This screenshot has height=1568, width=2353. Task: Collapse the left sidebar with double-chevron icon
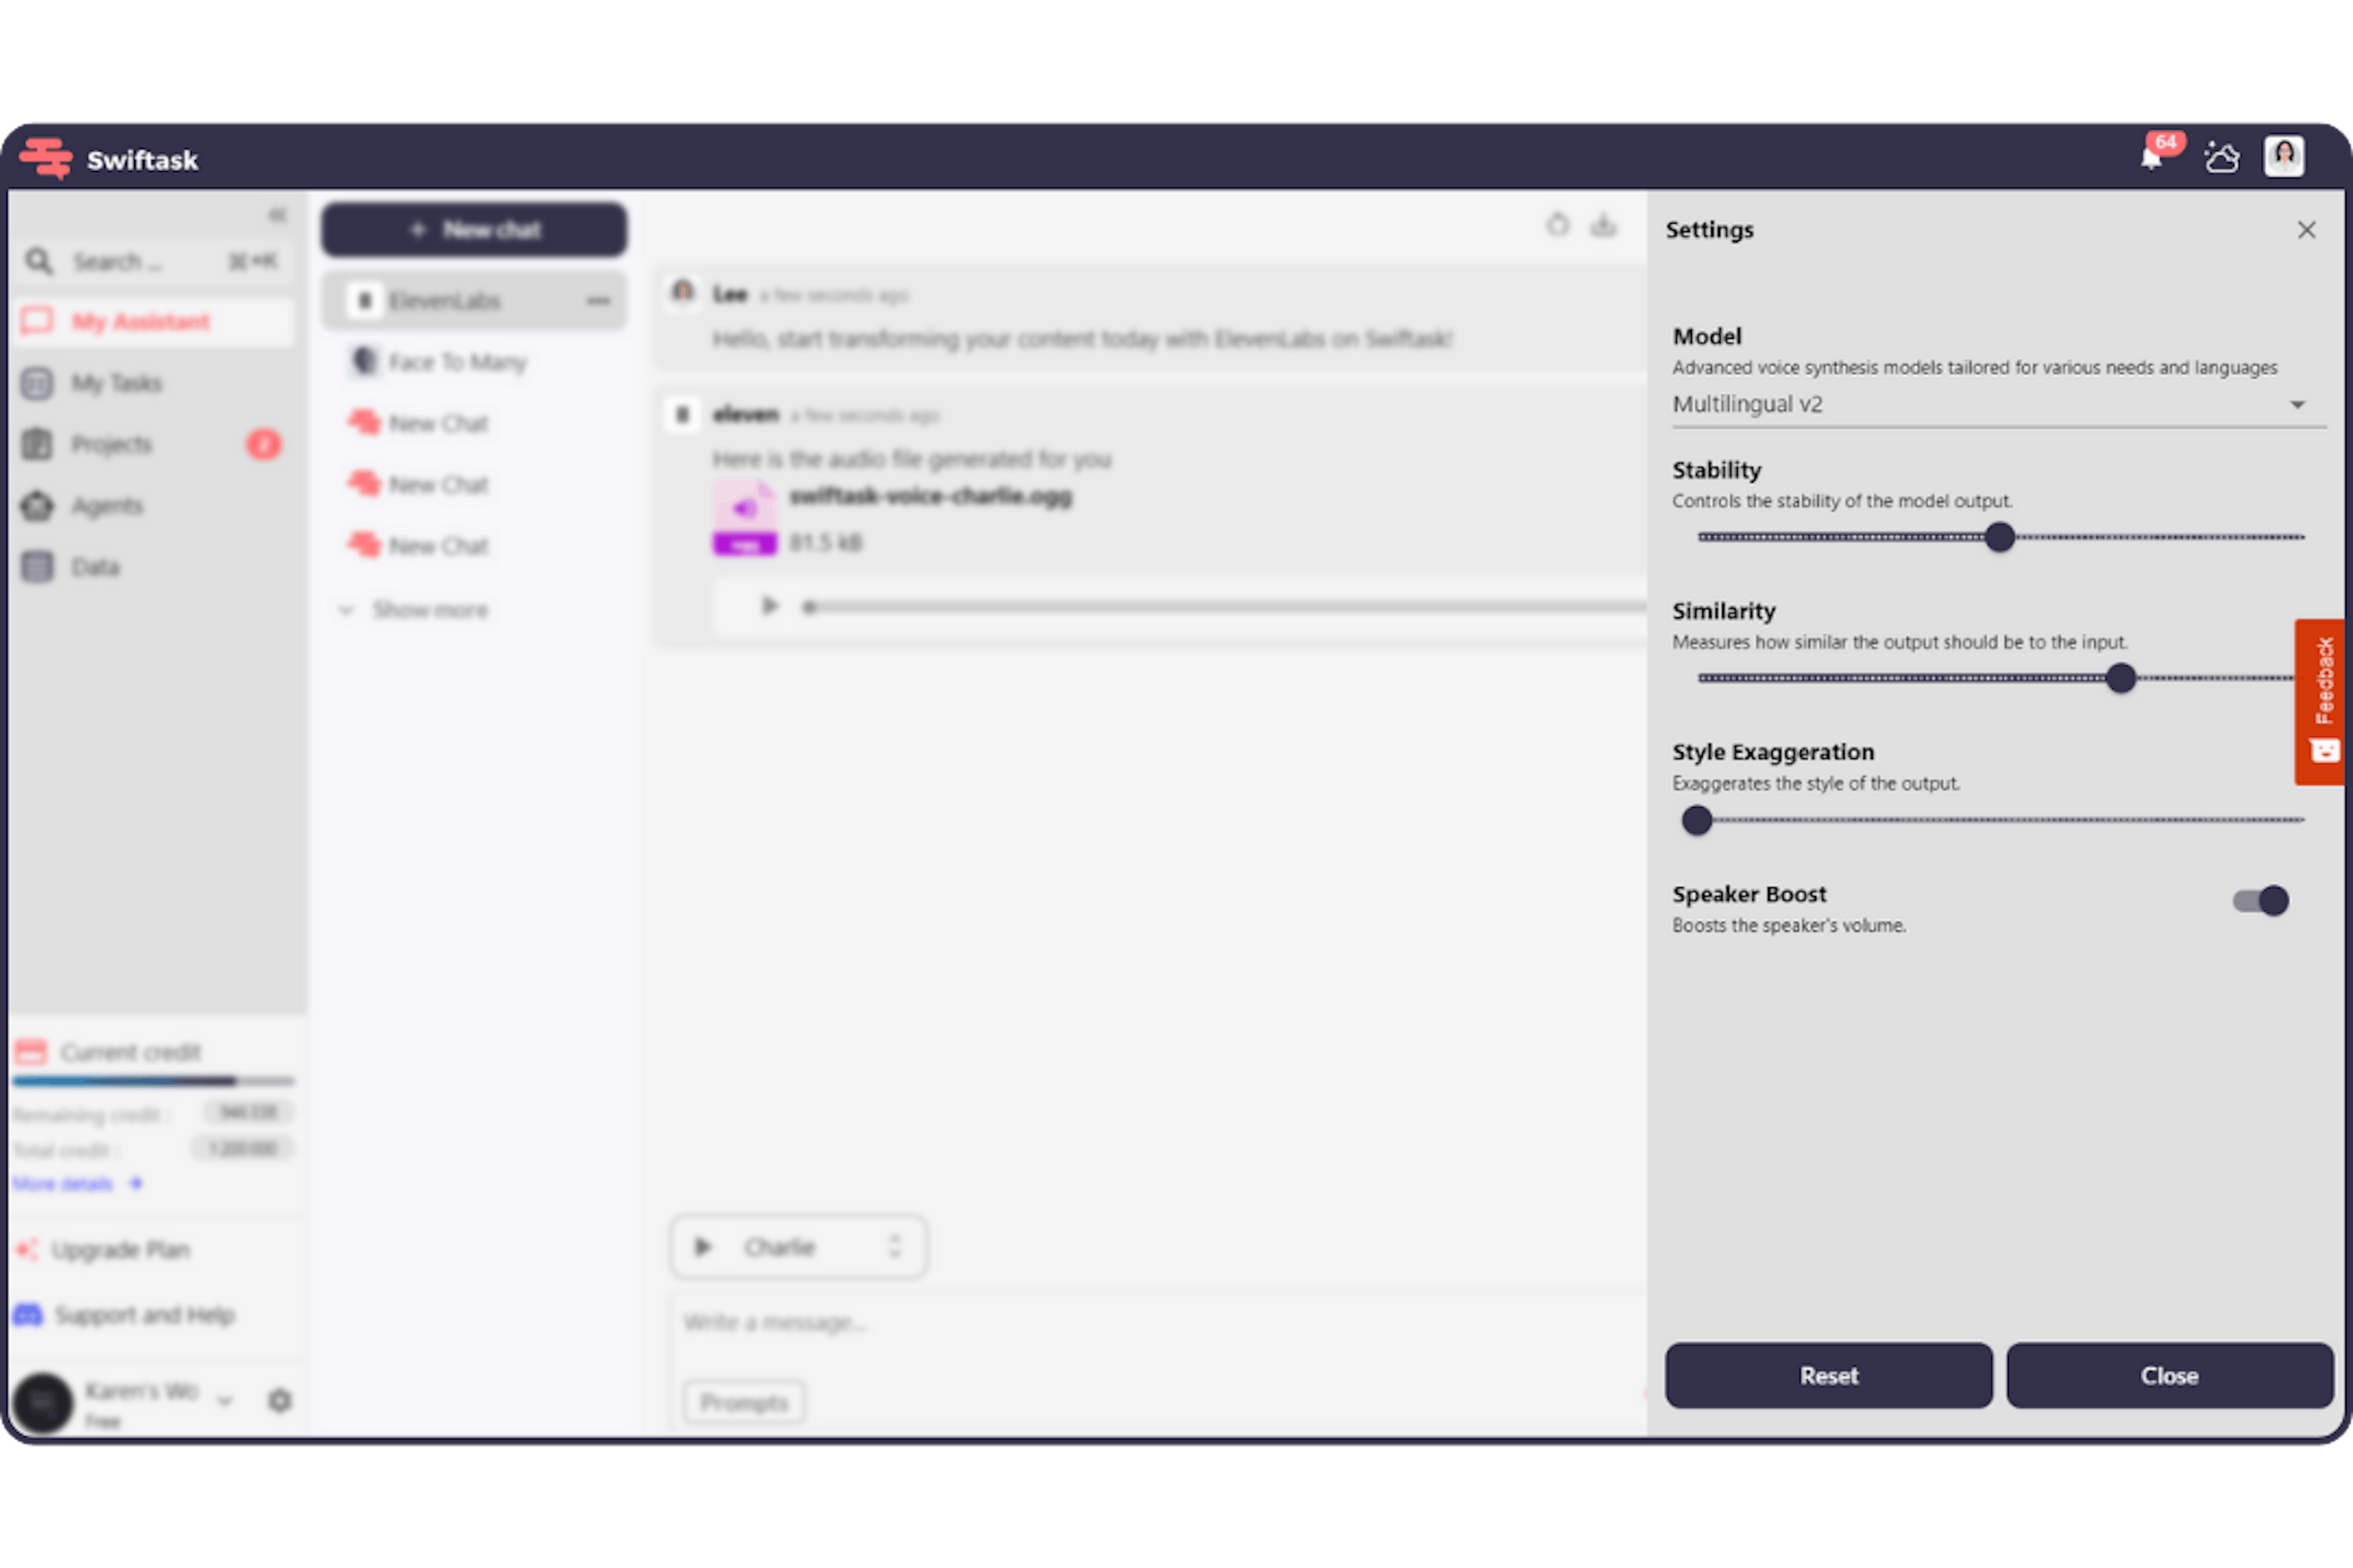(277, 215)
